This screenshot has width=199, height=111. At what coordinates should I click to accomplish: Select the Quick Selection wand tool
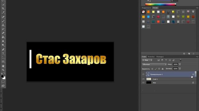pos(3,5)
